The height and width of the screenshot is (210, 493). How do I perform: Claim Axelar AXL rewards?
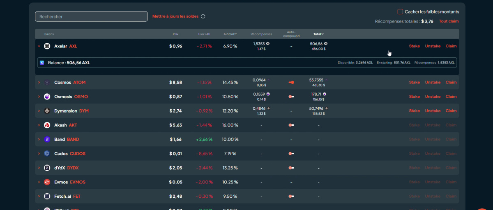(x=451, y=46)
